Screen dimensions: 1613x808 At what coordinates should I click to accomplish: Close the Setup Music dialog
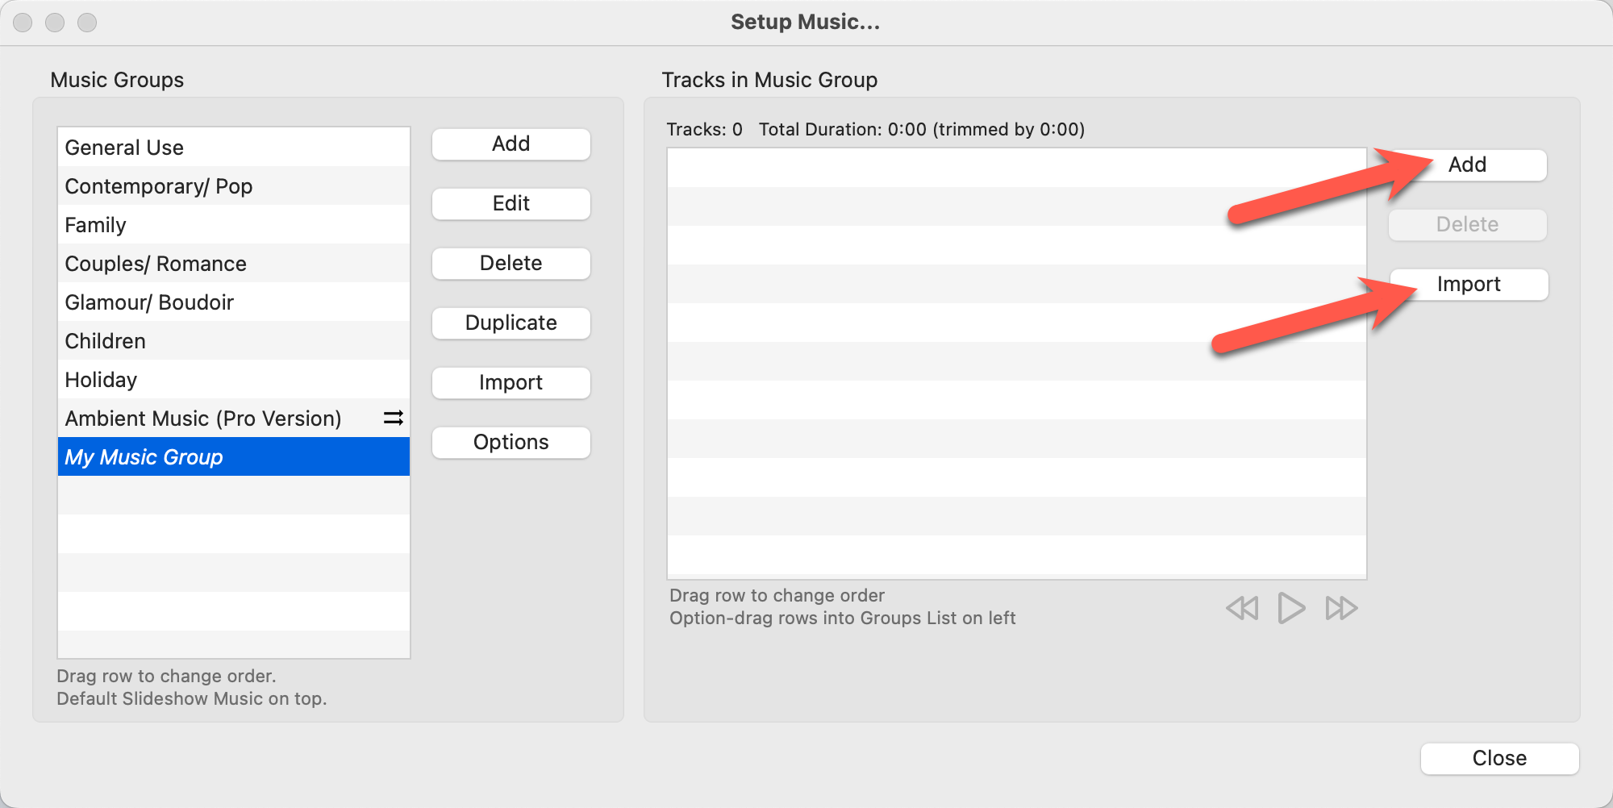coord(1499,759)
